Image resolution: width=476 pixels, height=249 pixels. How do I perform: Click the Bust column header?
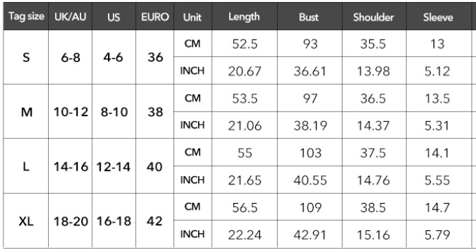click(310, 17)
